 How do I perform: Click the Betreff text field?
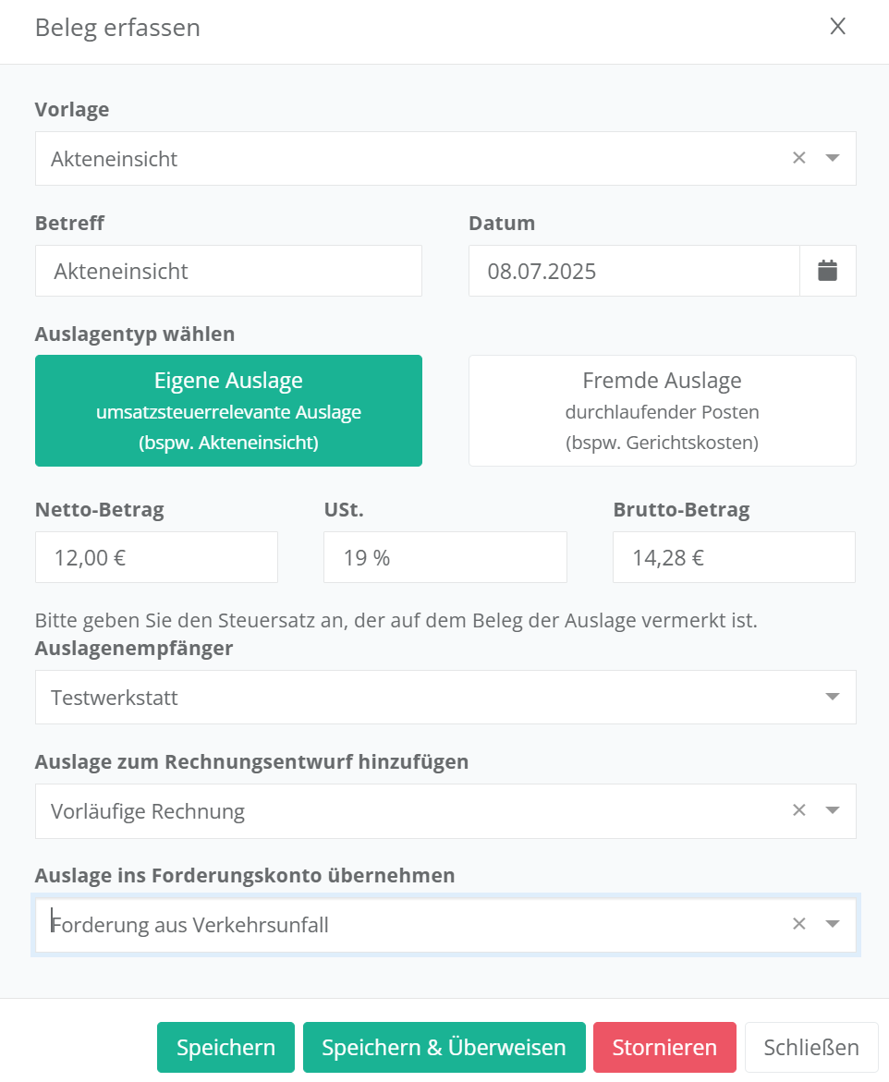coord(228,271)
